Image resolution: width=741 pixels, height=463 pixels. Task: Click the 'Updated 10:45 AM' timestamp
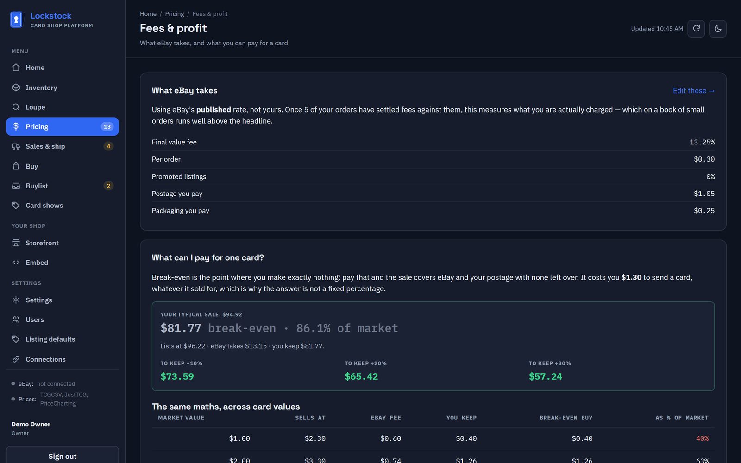[657, 29]
